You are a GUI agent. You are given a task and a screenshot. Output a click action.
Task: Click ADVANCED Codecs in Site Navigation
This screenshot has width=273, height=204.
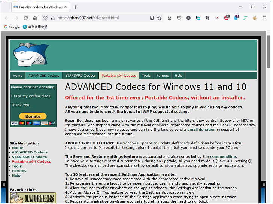(30, 152)
